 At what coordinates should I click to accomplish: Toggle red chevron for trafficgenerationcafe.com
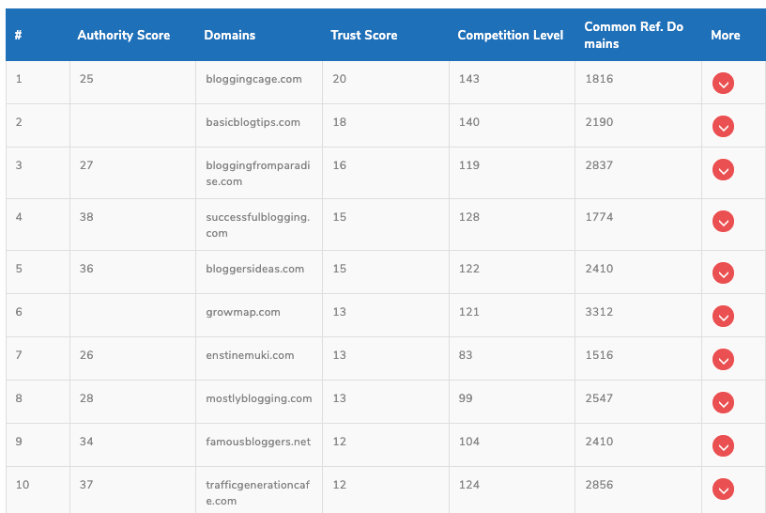coord(722,490)
